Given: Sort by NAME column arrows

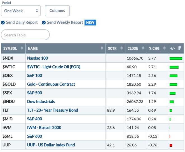Looking at the screenshot, I should click(x=102, y=48).
